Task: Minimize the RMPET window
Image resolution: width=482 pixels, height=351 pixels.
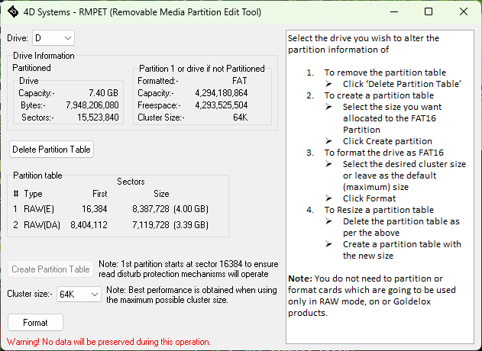Action: 393,12
